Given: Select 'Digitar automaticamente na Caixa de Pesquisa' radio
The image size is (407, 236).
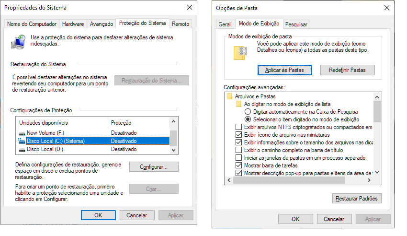Looking at the screenshot, I should [248, 112].
